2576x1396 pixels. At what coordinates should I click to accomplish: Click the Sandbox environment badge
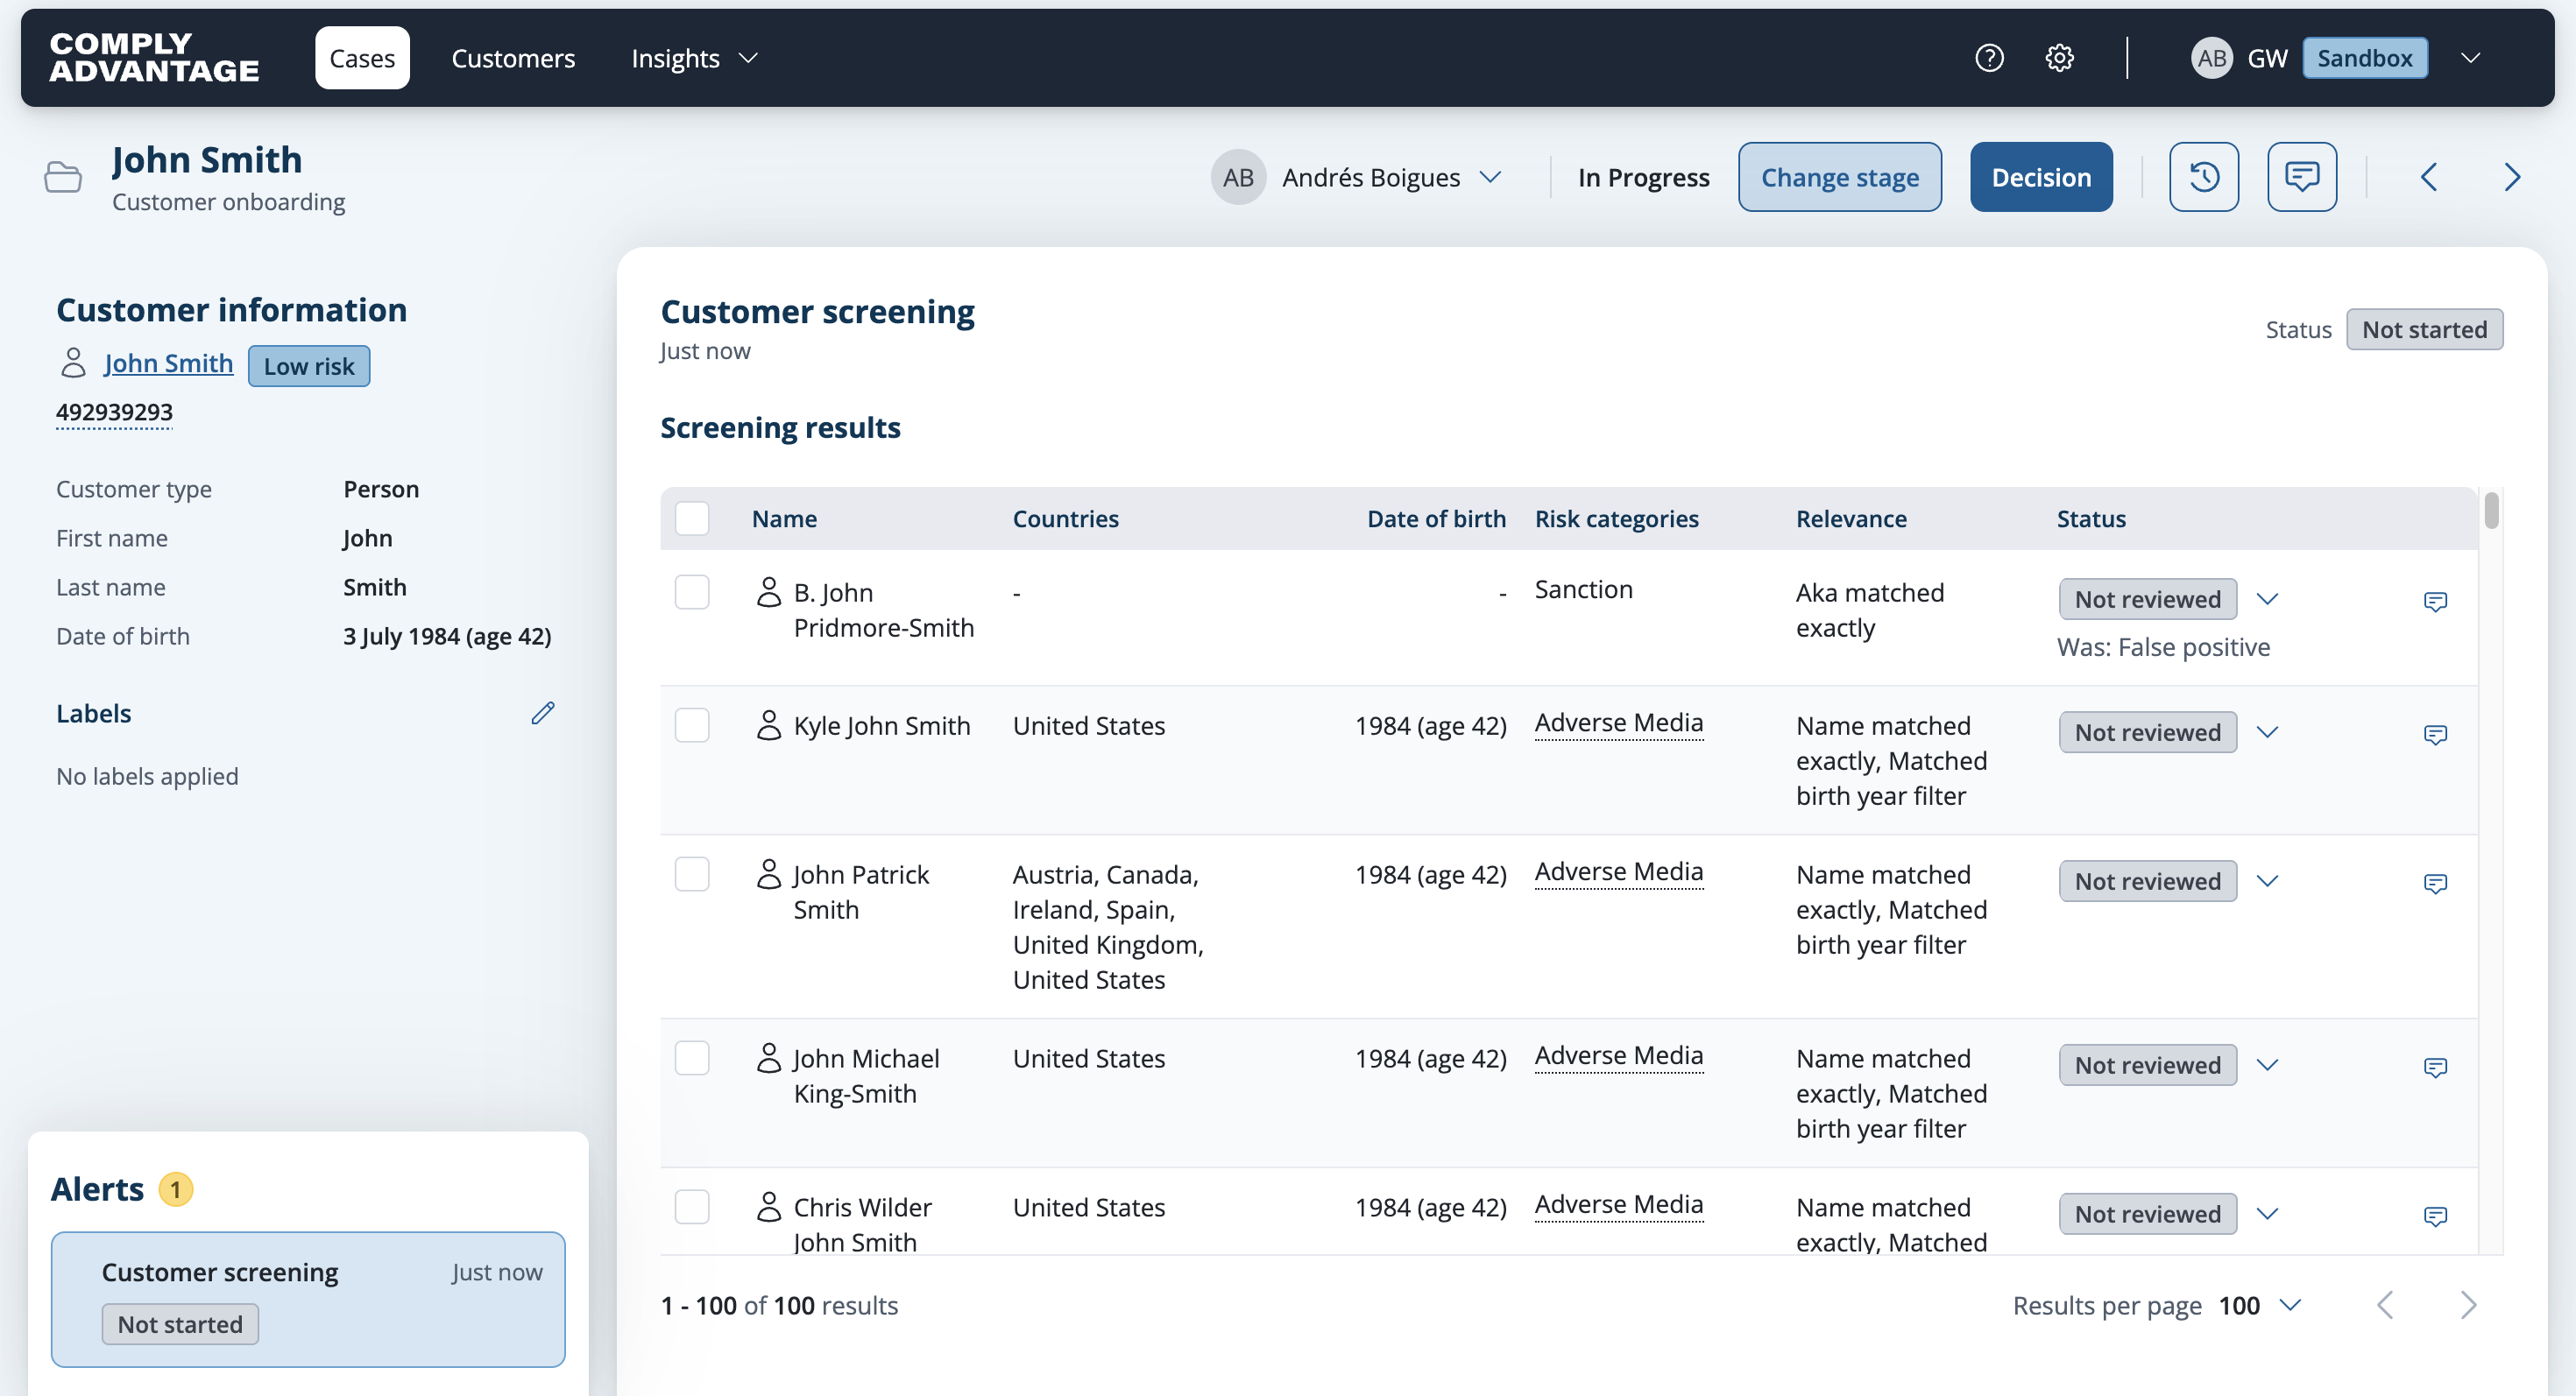coord(2365,58)
